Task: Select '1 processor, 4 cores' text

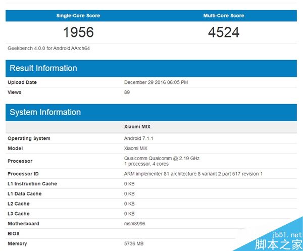Action: coord(146,164)
